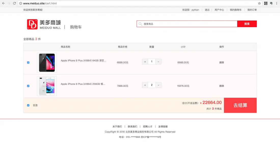This screenshot has height=145, width=280.
Task: Click the 数量 column header
Action: coord(152,47)
